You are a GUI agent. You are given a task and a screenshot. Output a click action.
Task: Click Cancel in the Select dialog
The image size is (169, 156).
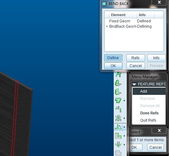[155, 147]
